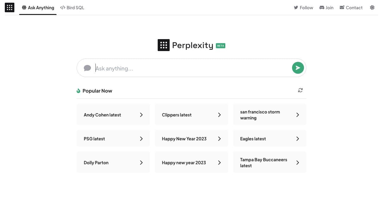Screen dimensions: 383x215
Task: Click the BETA badge next to Perplexity
Action: click(x=221, y=46)
